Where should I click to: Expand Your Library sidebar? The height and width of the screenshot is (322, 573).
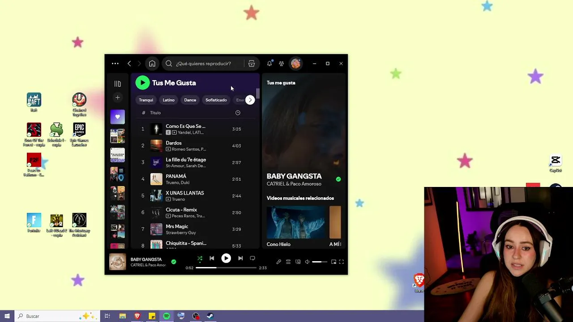[x=117, y=84]
